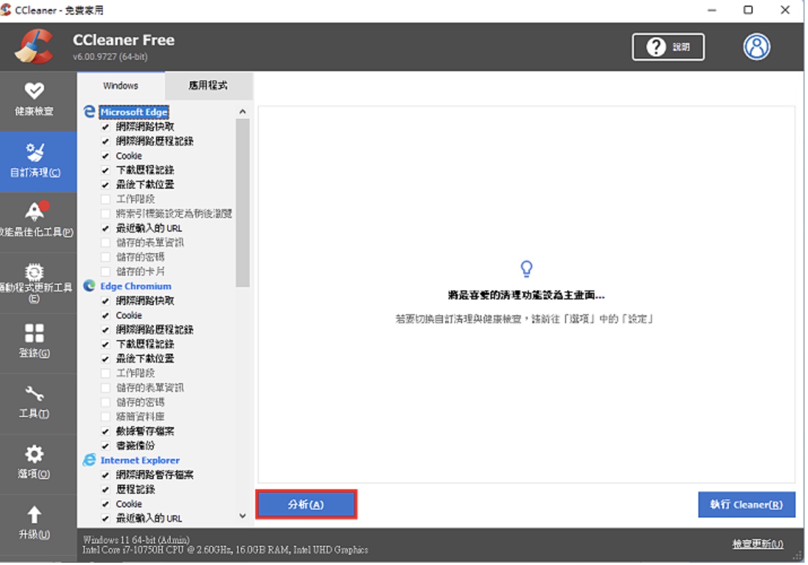Screen dimensions: 808x565
Task: Click the Internet Explorer icon in list
Action: pyautogui.click(x=89, y=460)
